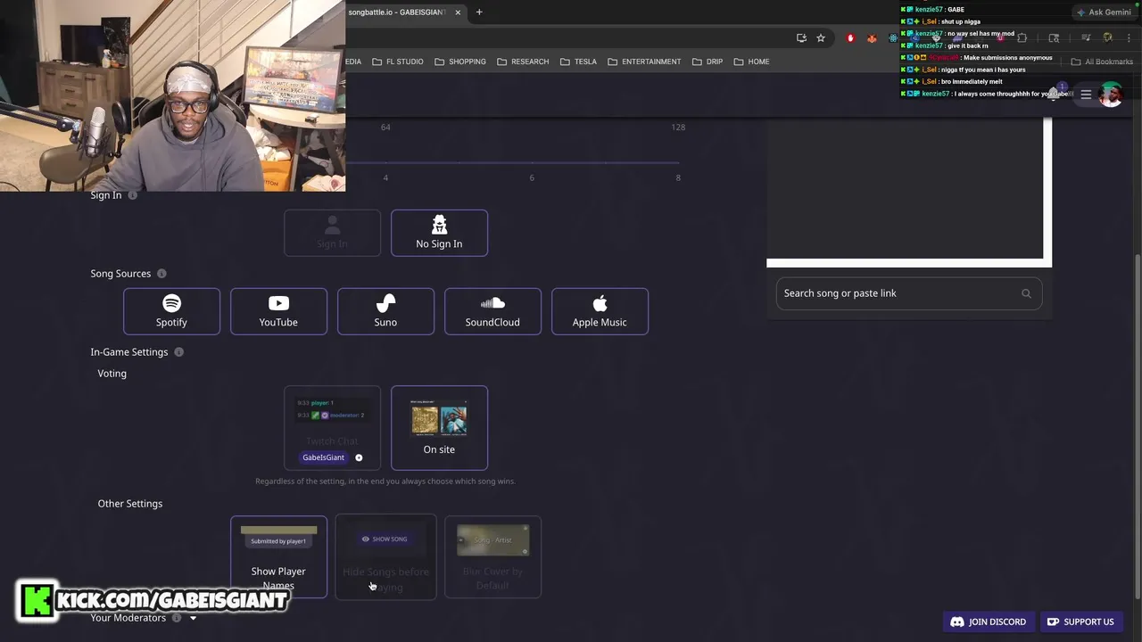Open the SHOPPING bookmark folder
Image resolution: width=1142 pixels, height=642 pixels.
point(460,62)
